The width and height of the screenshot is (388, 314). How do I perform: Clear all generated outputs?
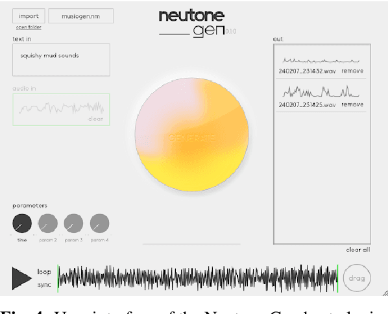[x=358, y=250]
